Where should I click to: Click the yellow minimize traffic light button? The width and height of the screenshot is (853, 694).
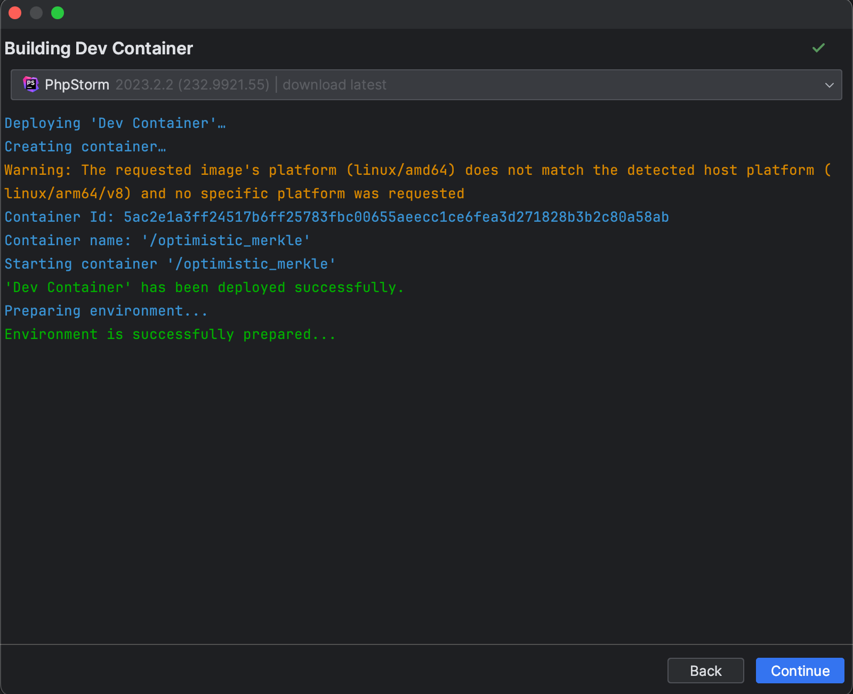pyautogui.click(x=36, y=13)
